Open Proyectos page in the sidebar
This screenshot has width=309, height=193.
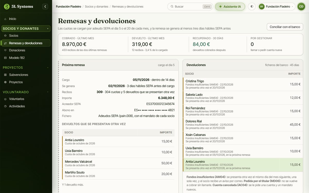pos(26,82)
